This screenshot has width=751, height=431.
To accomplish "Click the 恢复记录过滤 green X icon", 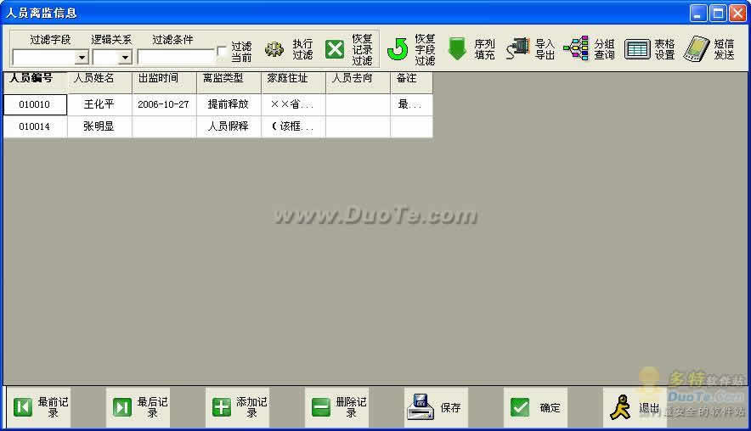I will tap(336, 49).
